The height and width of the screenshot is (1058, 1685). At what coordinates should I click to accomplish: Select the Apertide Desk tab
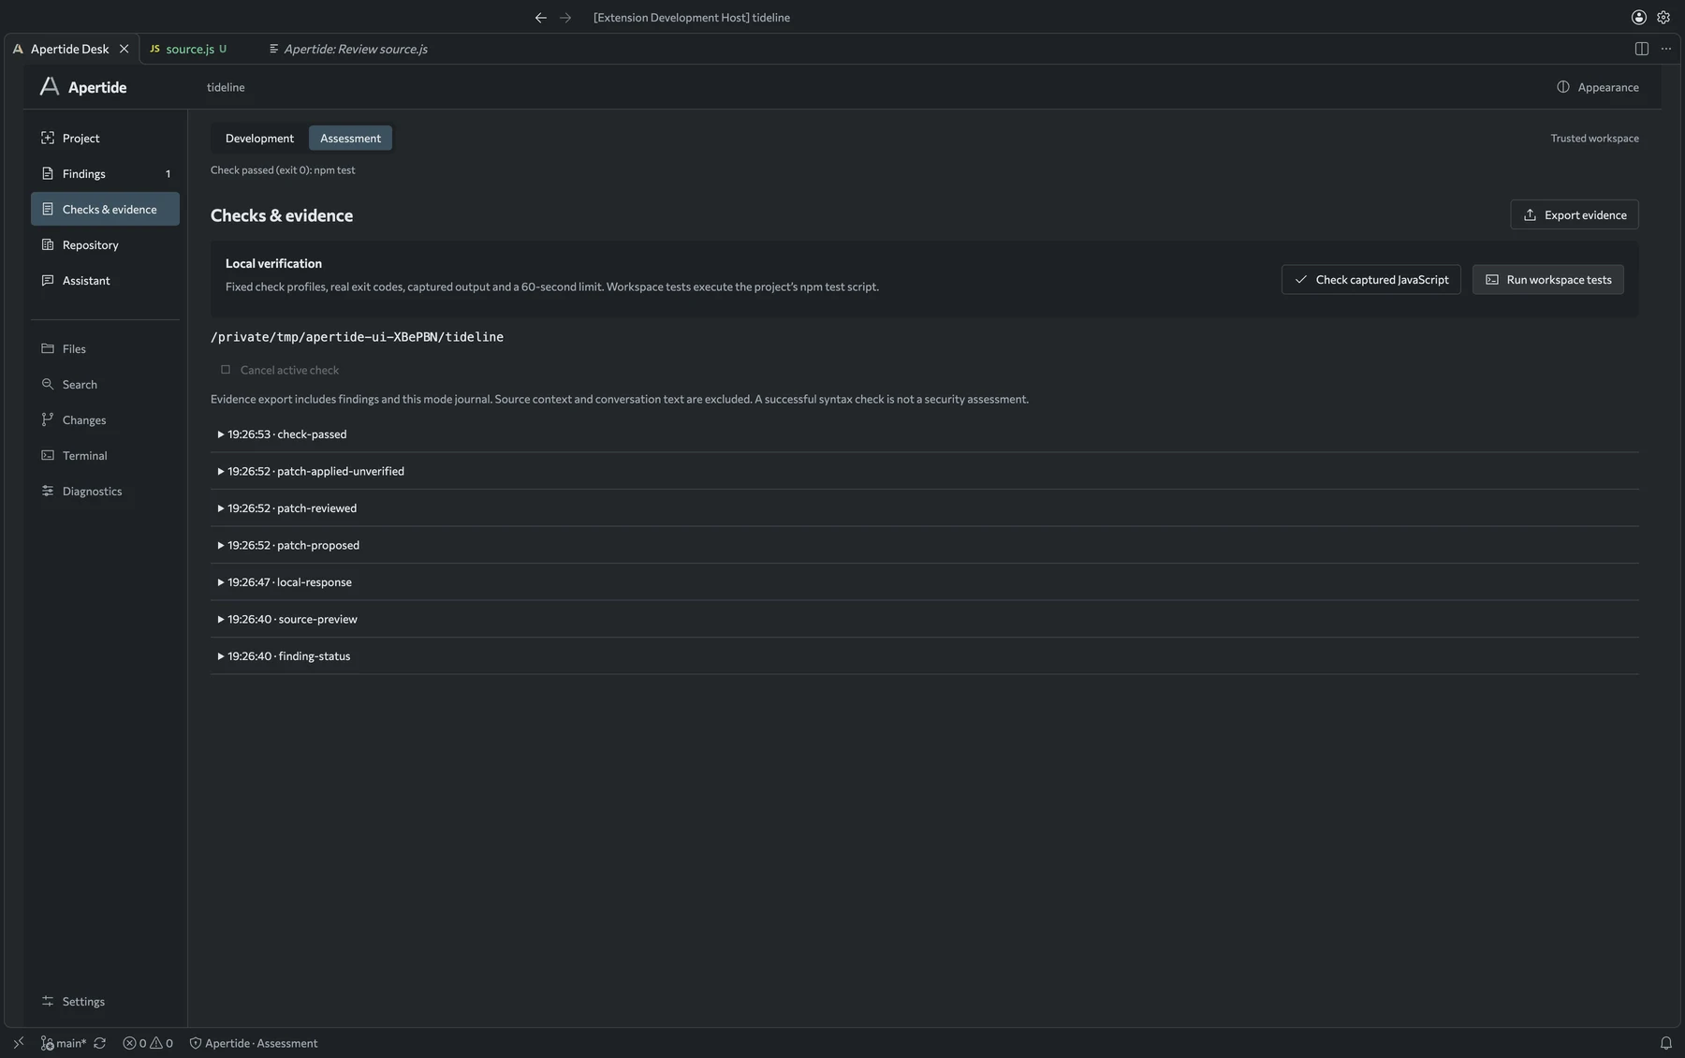point(69,49)
